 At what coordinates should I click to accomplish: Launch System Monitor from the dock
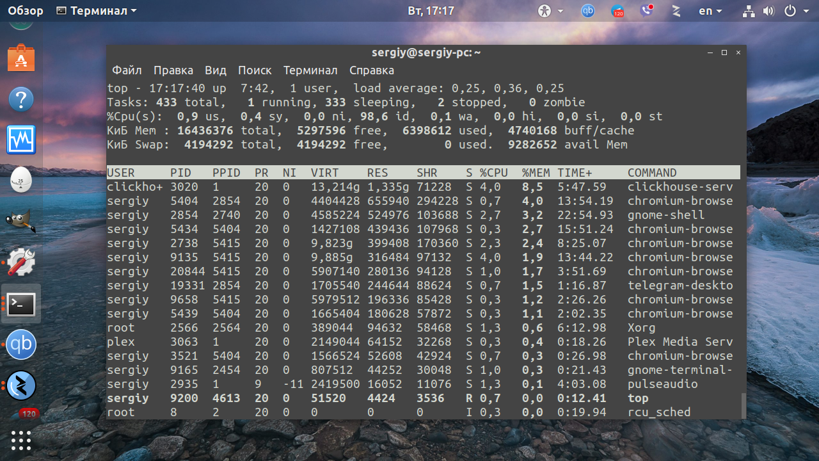tap(21, 140)
